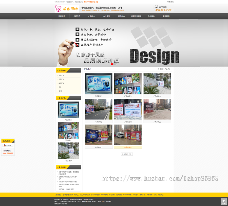Image resolution: width=228 pixels, height=206 pixels.
Task: Select 电梯广告 category in the sidebar
Action: (62, 83)
